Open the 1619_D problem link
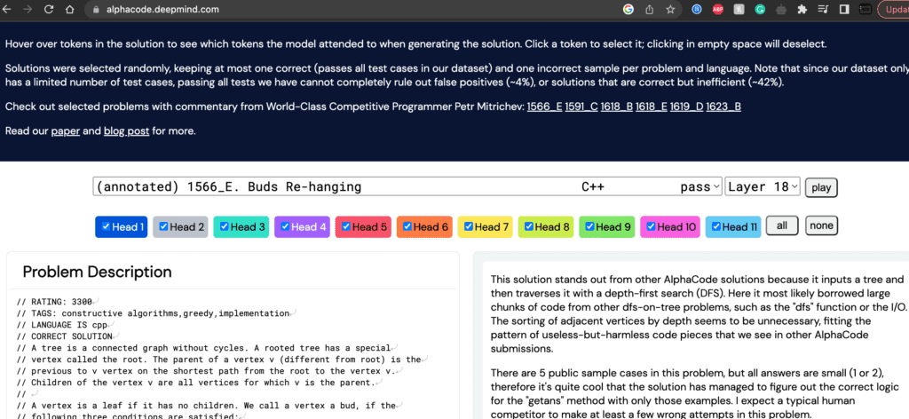909x419 pixels. tap(686, 107)
